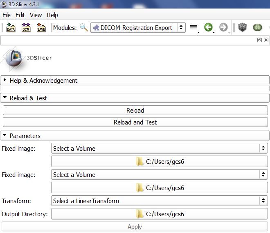Float the module panel undock icon
Viewport: 270px width, 233px height.
(259, 40)
